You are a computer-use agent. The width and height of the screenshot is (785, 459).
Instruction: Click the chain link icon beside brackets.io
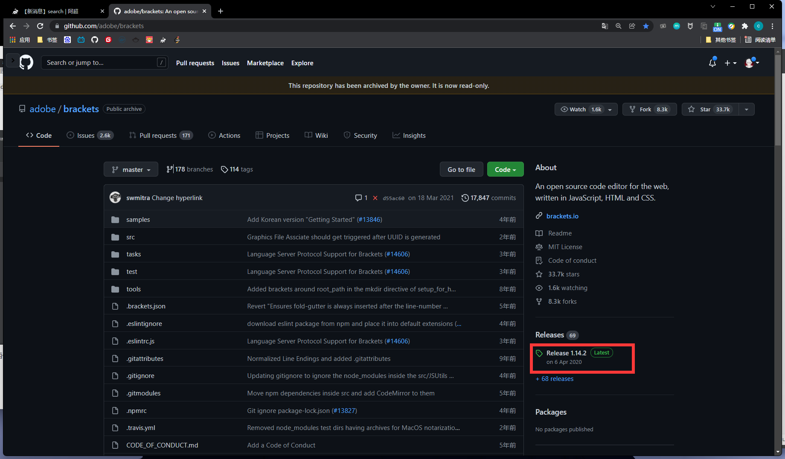pos(539,216)
